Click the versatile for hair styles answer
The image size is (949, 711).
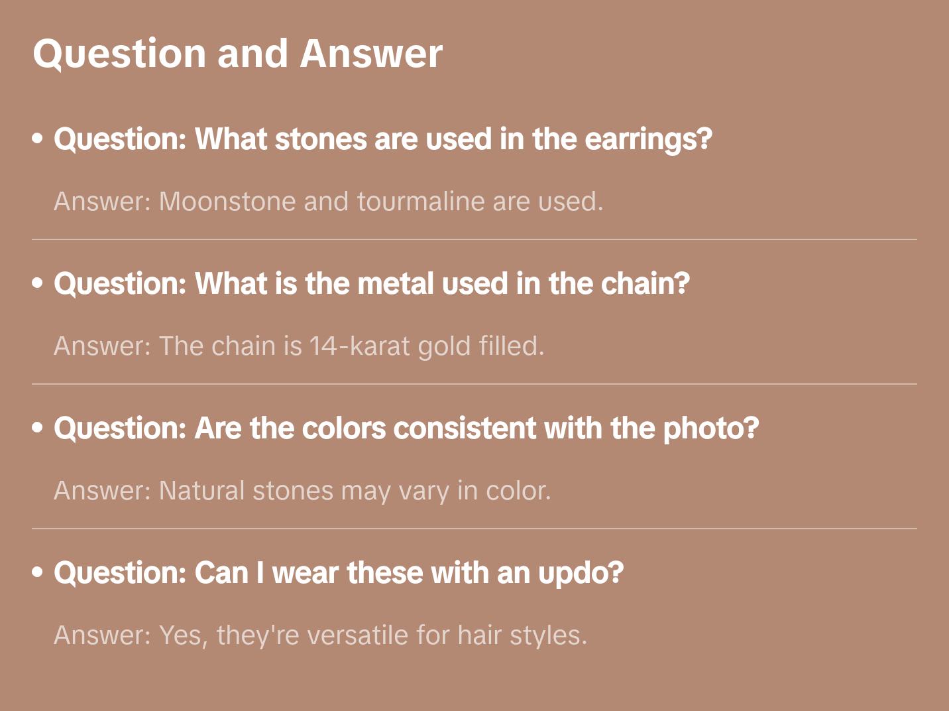(x=321, y=635)
